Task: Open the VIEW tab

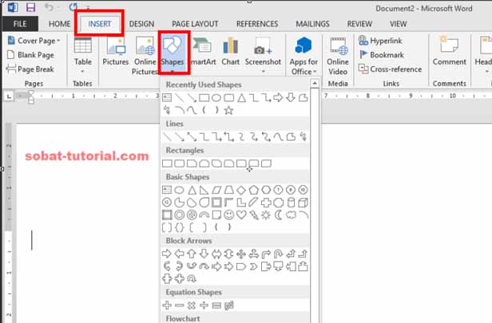Action: (399, 24)
